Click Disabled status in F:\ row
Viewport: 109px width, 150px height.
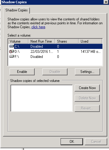point(37,57)
